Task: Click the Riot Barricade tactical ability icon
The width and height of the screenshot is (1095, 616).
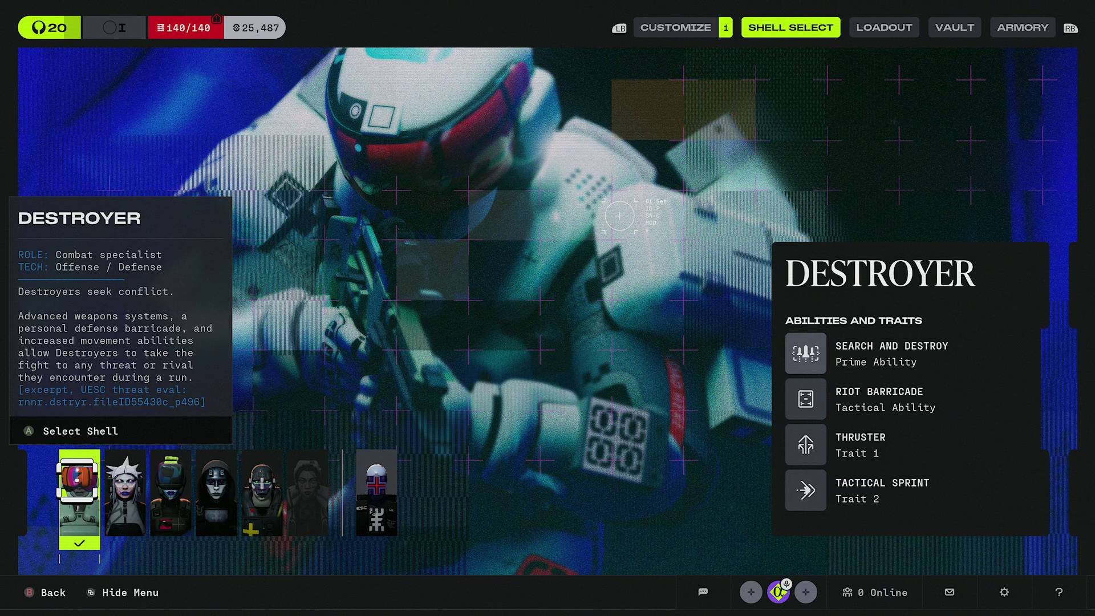Action: [x=805, y=399]
